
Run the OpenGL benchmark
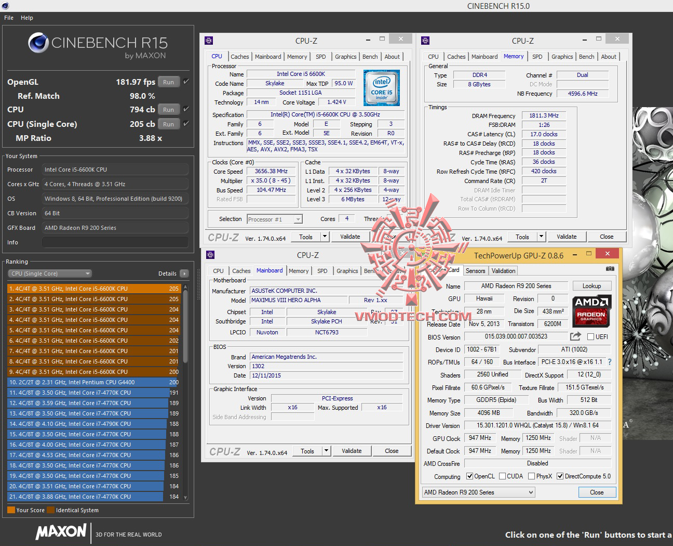169,82
